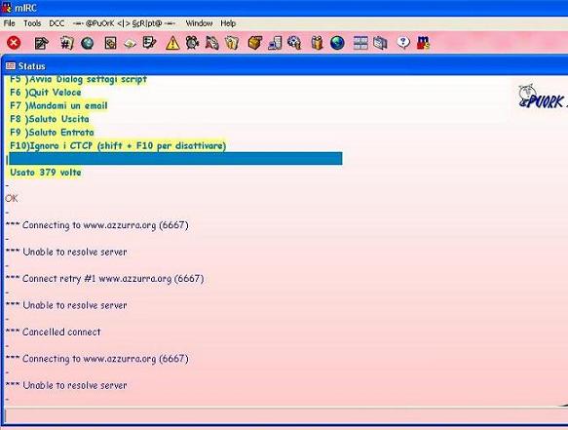
Task: Click 'F10)Ignora i CTCP' line
Action: (x=118, y=145)
